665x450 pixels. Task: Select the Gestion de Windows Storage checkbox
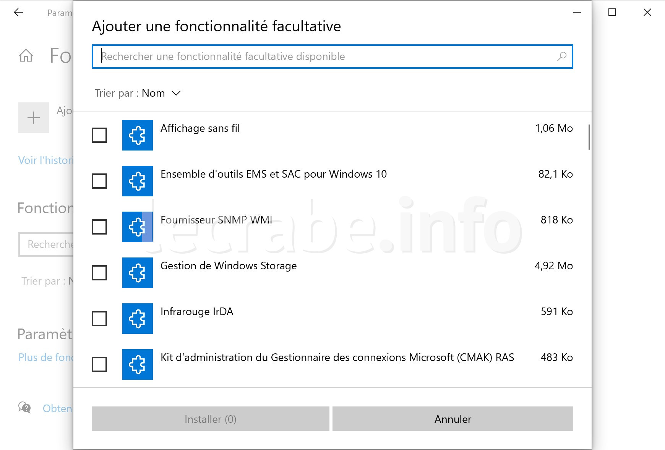pos(99,273)
